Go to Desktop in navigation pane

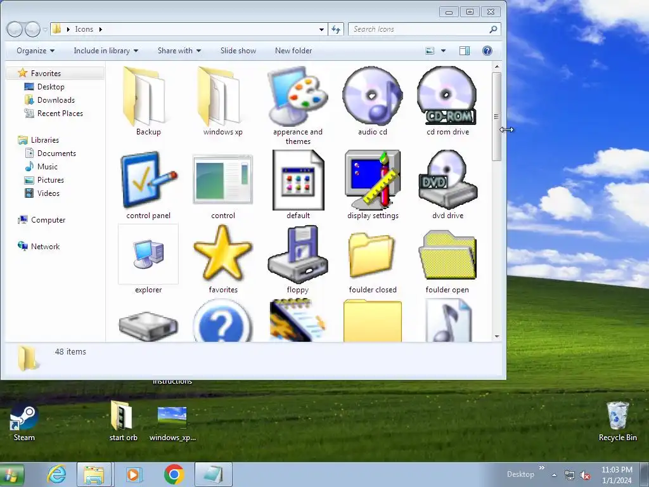click(51, 86)
